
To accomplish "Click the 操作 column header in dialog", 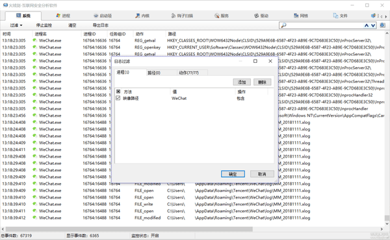I will [x=241, y=92].
